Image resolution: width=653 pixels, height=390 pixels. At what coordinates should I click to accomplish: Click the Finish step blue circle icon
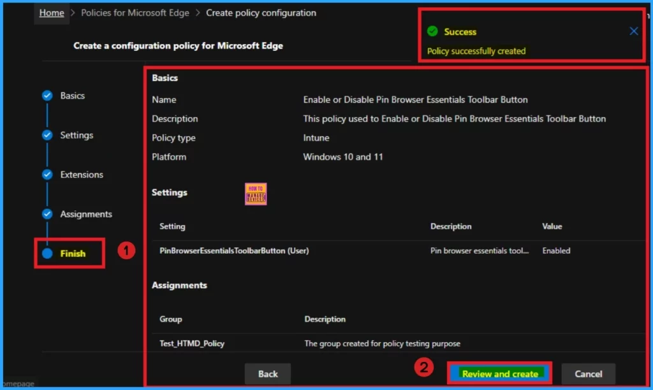pos(47,254)
